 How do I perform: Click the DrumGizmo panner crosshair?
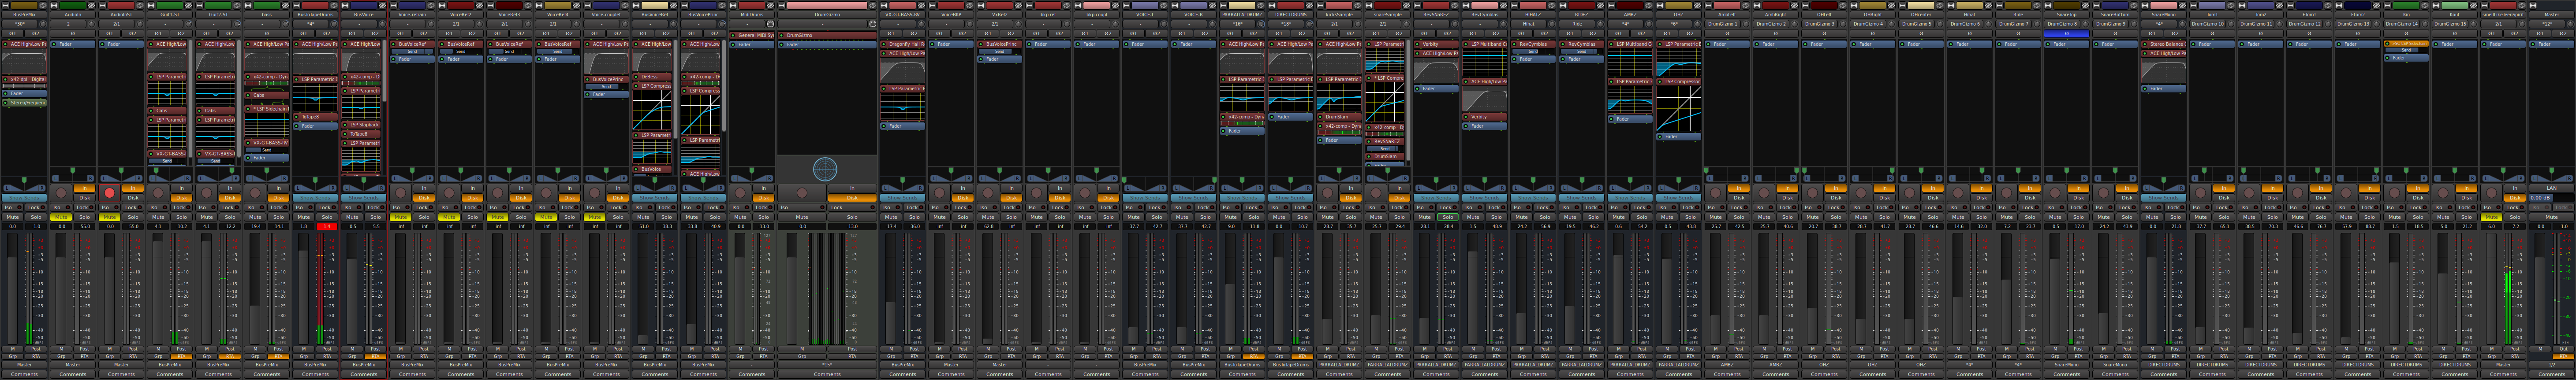click(825, 169)
